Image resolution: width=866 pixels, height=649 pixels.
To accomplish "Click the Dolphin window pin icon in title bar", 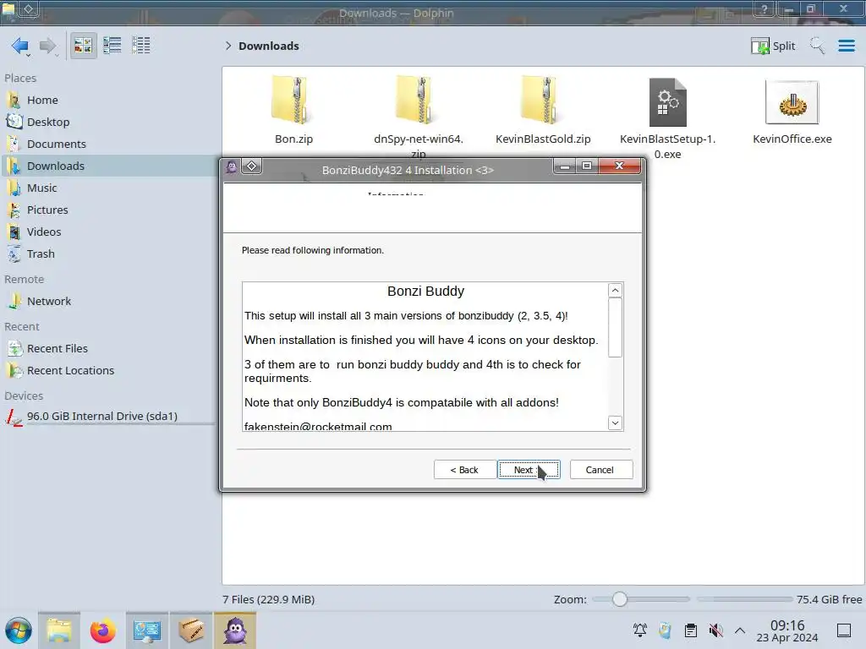I will tap(29, 8).
